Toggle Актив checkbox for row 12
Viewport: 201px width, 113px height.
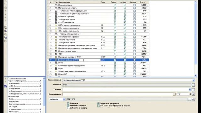(125, 37)
